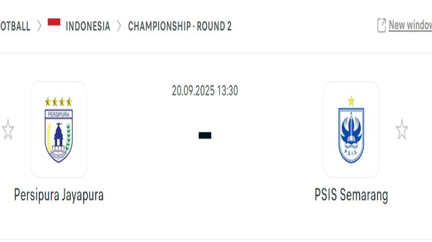The image size is (432, 242).
Task: Click chevron before Championship - Round 2
Action: pos(119,26)
